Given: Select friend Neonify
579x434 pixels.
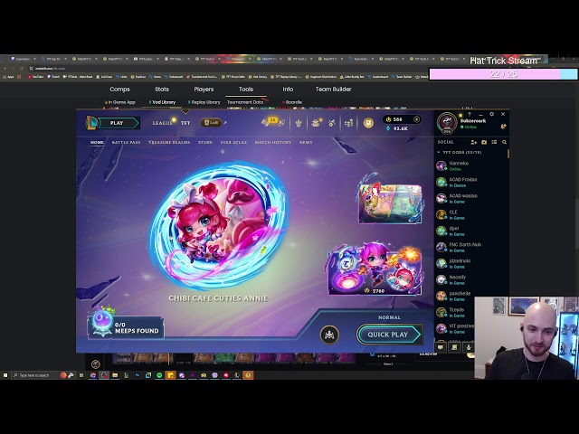Looking at the screenshot, I should 470,279.
